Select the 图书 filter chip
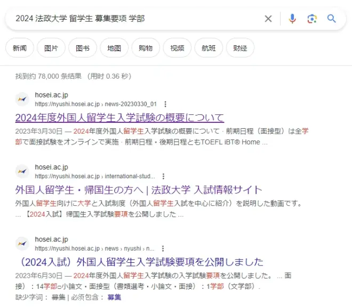The image size is (352, 307). tap(83, 48)
